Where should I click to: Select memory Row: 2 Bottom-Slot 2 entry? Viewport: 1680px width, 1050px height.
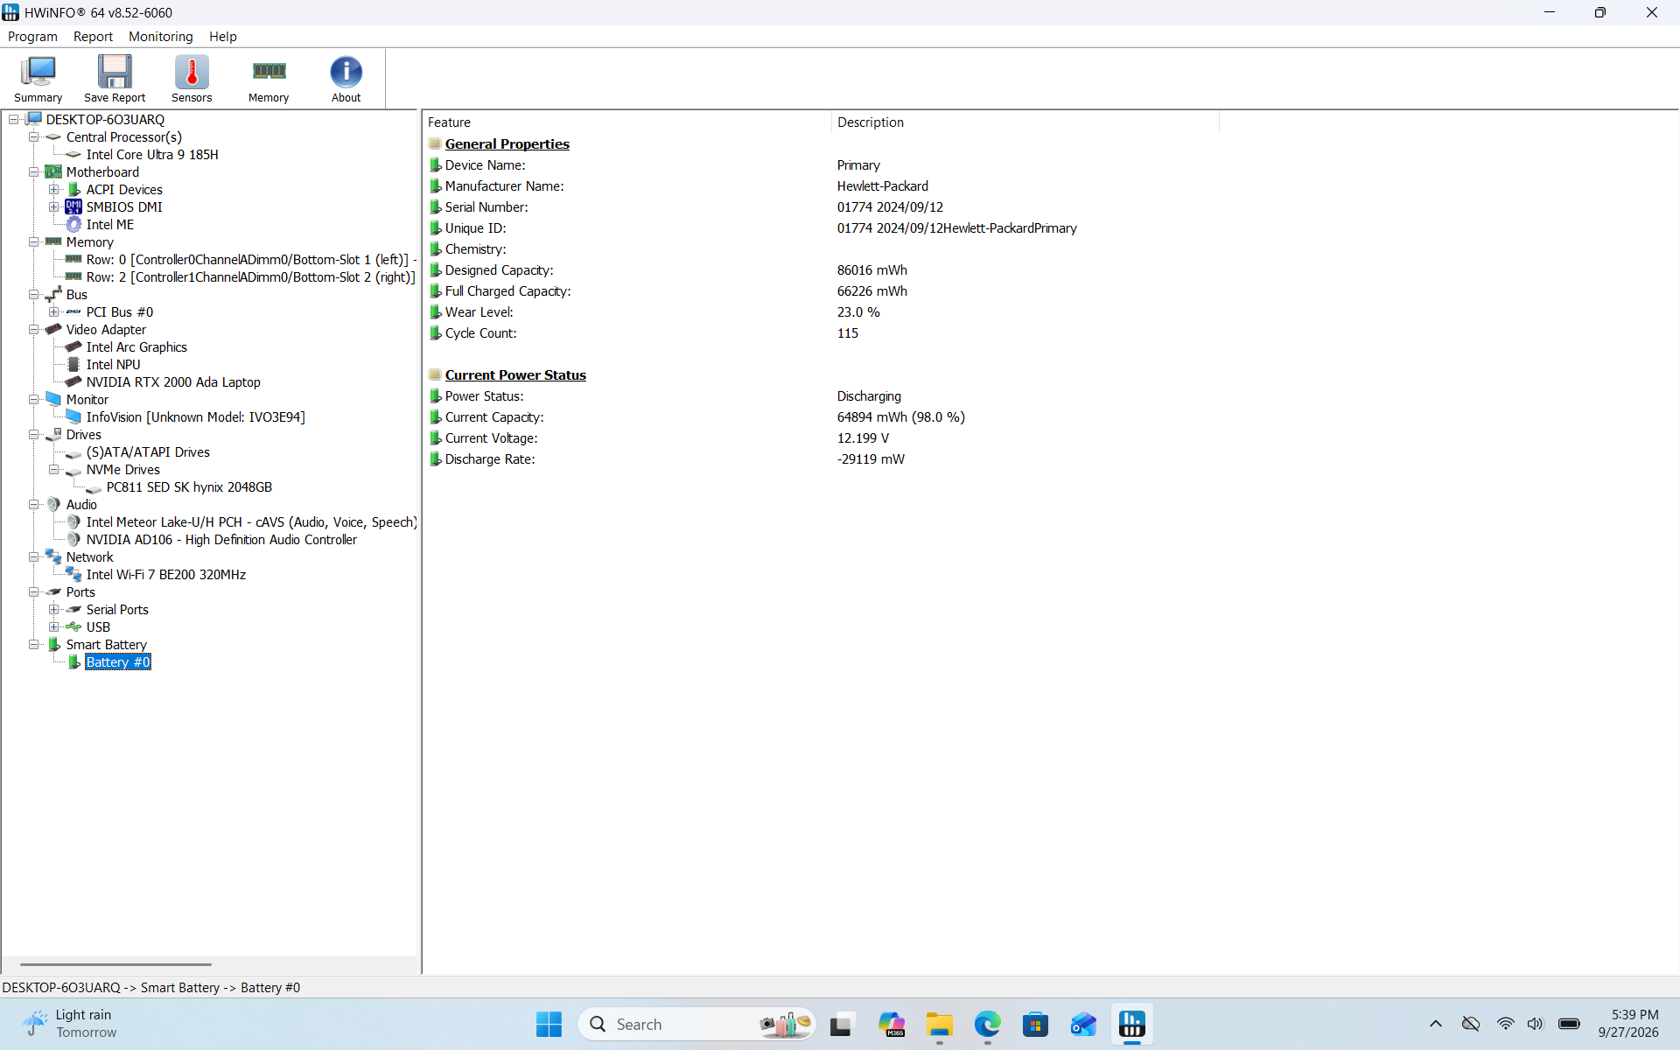click(x=250, y=277)
